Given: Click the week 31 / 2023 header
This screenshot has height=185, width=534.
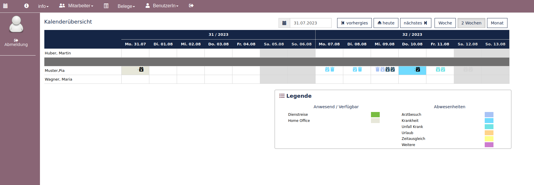Looking at the screenshot, I should click(x=218, y=34).
